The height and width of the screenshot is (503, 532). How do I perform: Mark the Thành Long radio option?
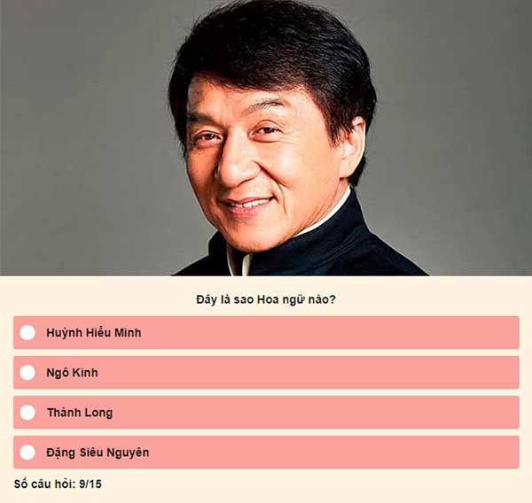[x=27, y=413]
